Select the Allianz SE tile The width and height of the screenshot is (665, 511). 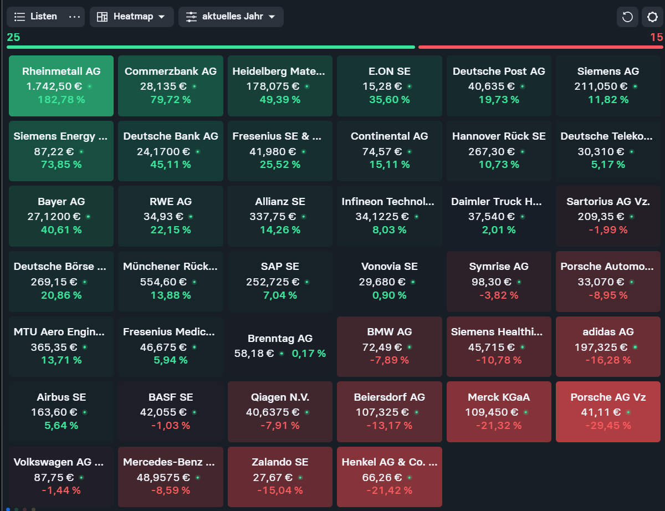pyautogui.click(x=280, y=216)
